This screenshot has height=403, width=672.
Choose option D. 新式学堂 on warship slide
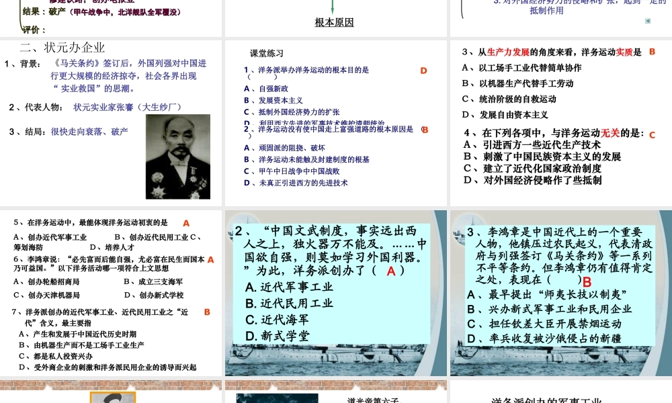[x=278, y=336]
